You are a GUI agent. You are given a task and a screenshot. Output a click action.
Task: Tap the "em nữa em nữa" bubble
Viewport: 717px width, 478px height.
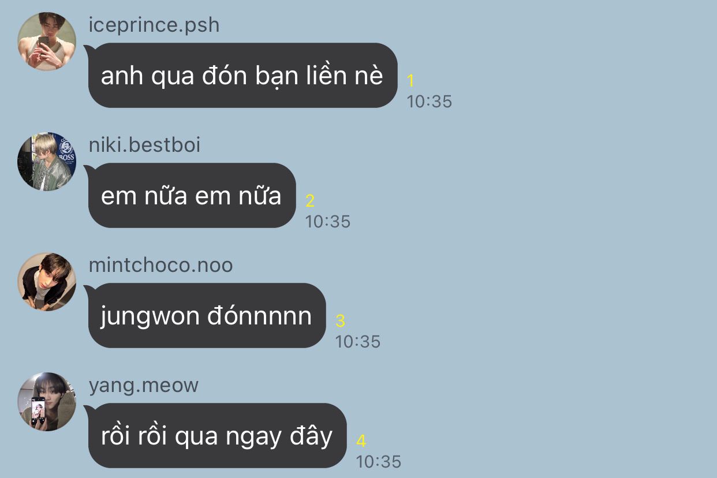(192, 195)
